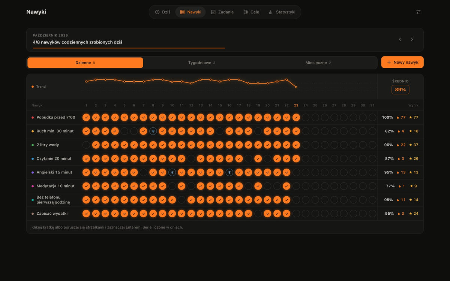The height and width of the screenshot is (281, 450).
Task: Click the snowflake on Angielski day 16
Action: tap(229, 172)
